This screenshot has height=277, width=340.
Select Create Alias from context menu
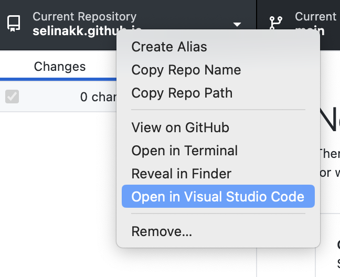pos(169,47)
